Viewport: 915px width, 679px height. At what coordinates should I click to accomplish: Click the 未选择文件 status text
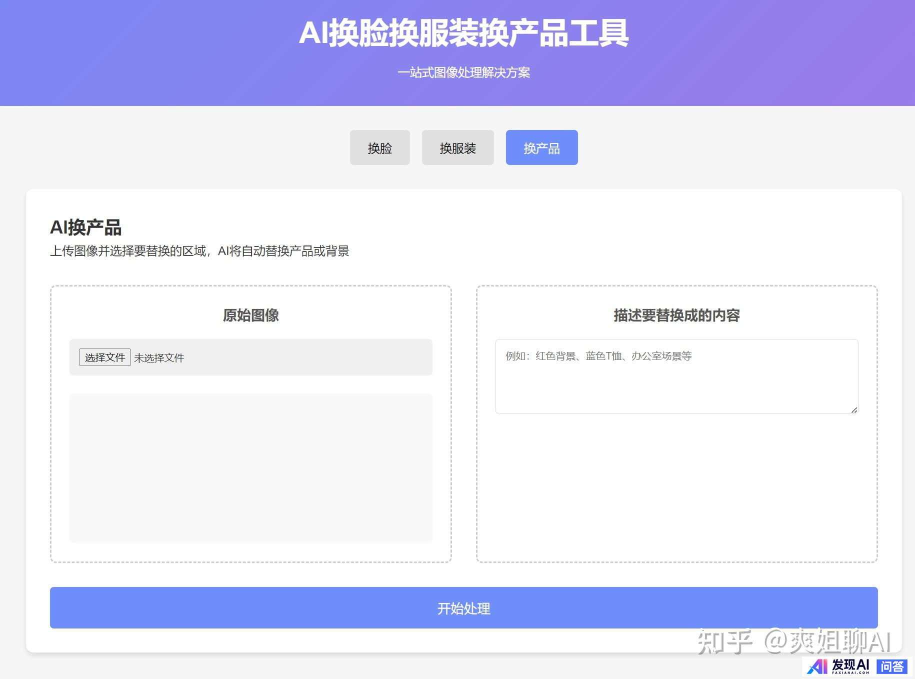click(159, 358)
